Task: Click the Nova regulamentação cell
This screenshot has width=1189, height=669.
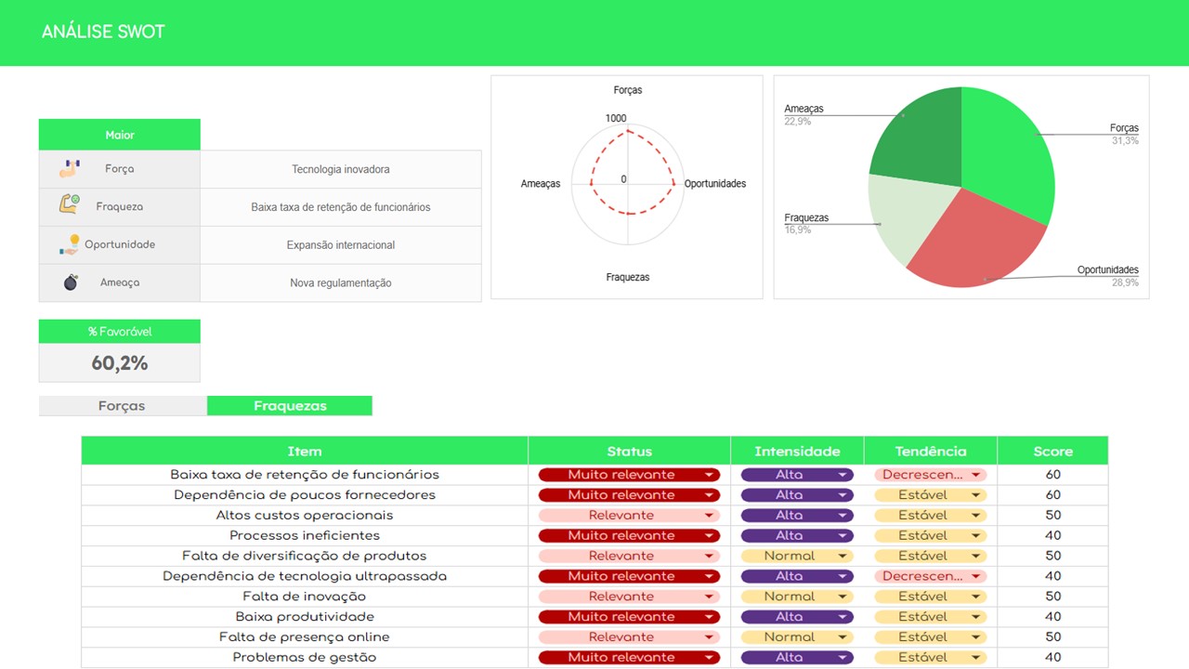Action: [x=341, y=282]
